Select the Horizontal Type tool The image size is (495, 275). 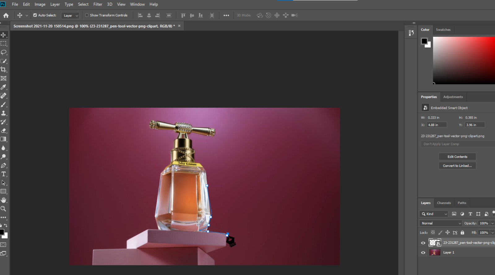click(4, 174)
